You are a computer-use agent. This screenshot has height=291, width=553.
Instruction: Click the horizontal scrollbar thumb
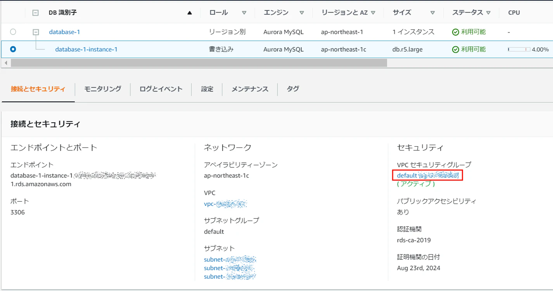pos(199,63)
